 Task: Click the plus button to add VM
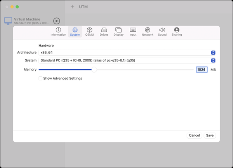(x=72, y=7)
